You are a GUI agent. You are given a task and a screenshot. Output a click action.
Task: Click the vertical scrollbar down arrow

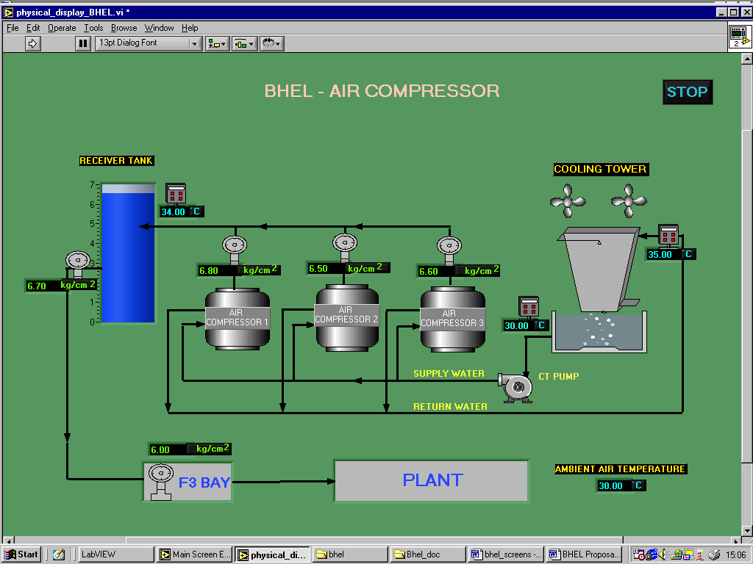(x=747, y=530)
